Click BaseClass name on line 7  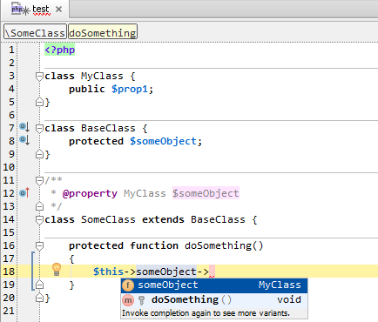108,128
